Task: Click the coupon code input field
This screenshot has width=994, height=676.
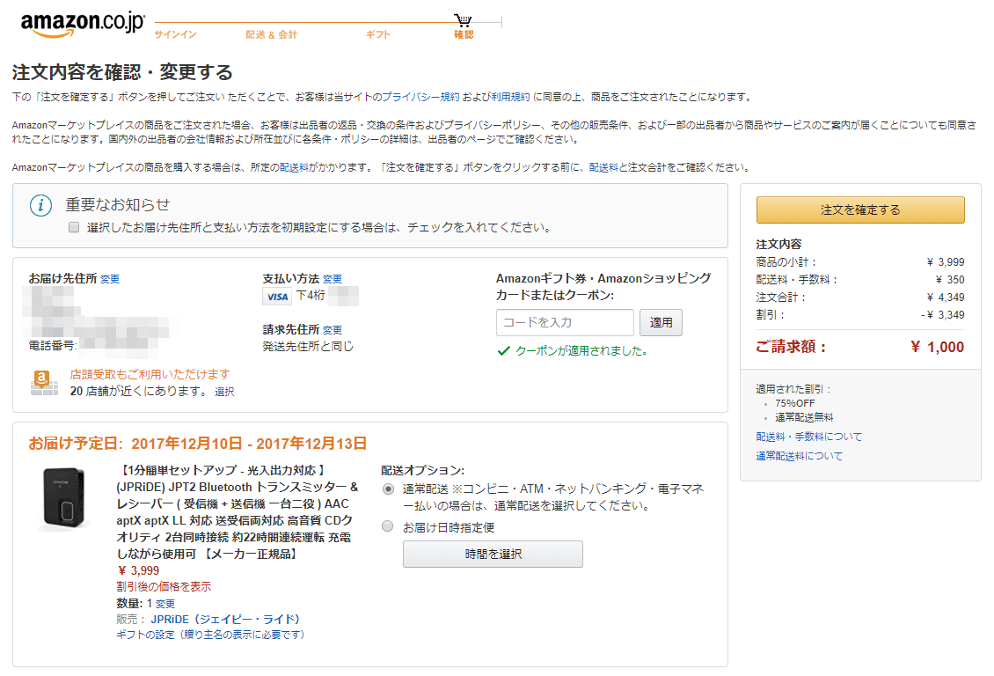Action: click(x=565, y=323)
